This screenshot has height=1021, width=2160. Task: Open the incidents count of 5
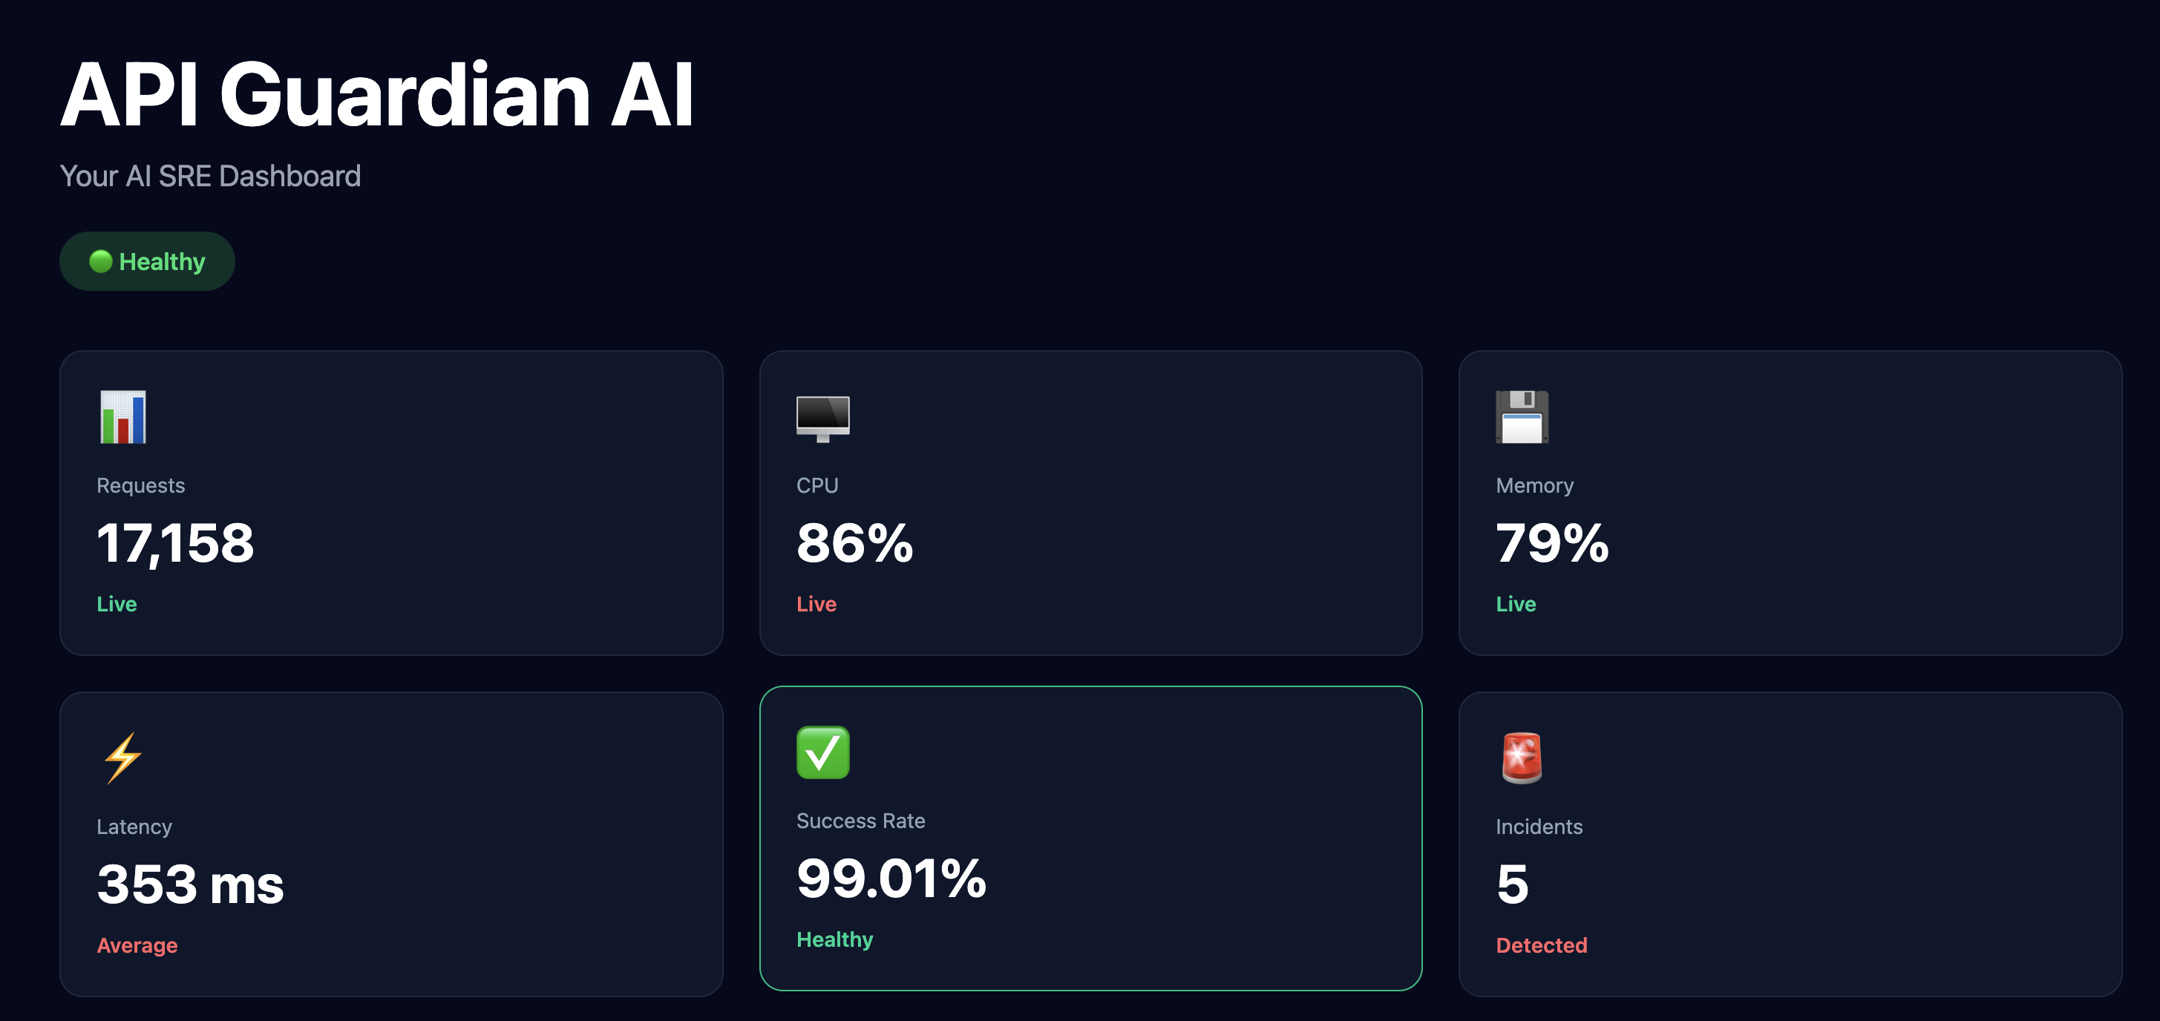[1513, 884]
